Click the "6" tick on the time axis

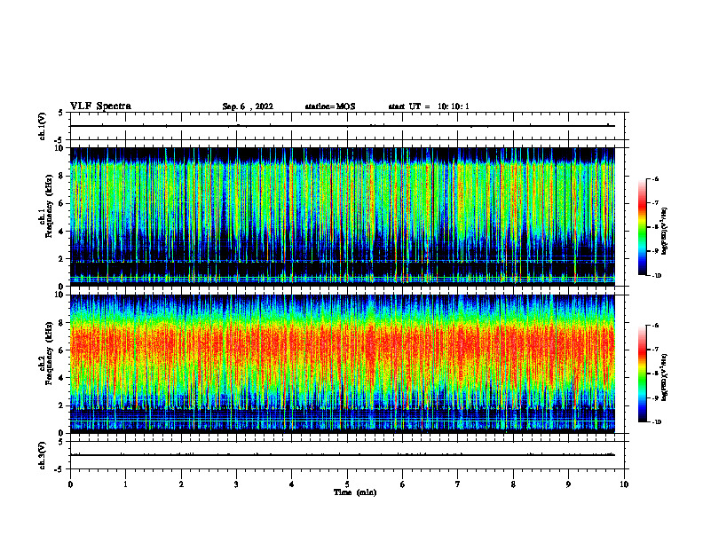click(403, 484)
